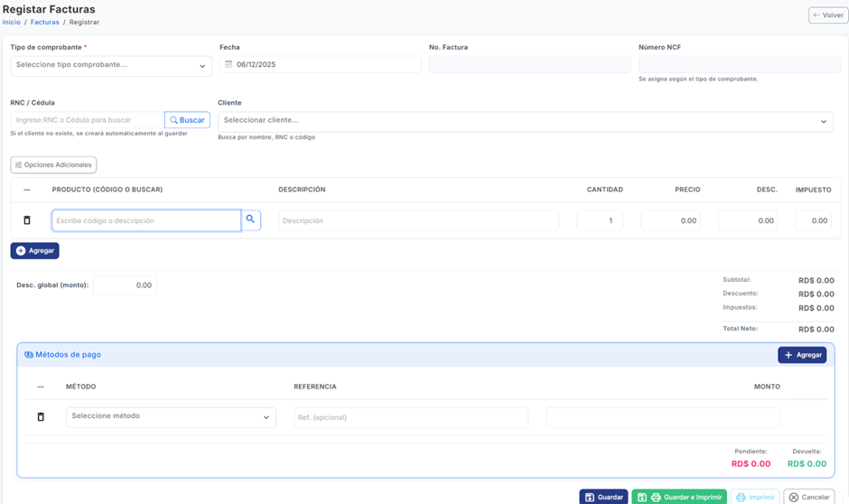Click the minus icon in payment table header

tap(41, 387)
